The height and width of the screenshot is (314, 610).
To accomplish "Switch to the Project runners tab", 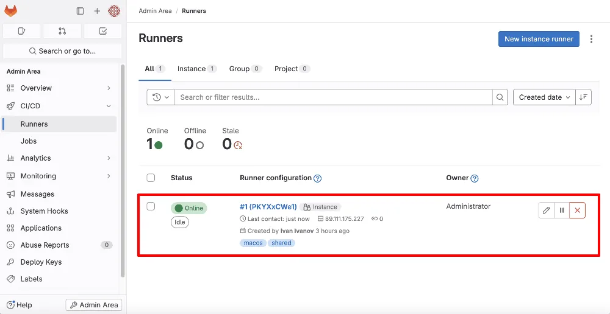I will click(292, 69).
